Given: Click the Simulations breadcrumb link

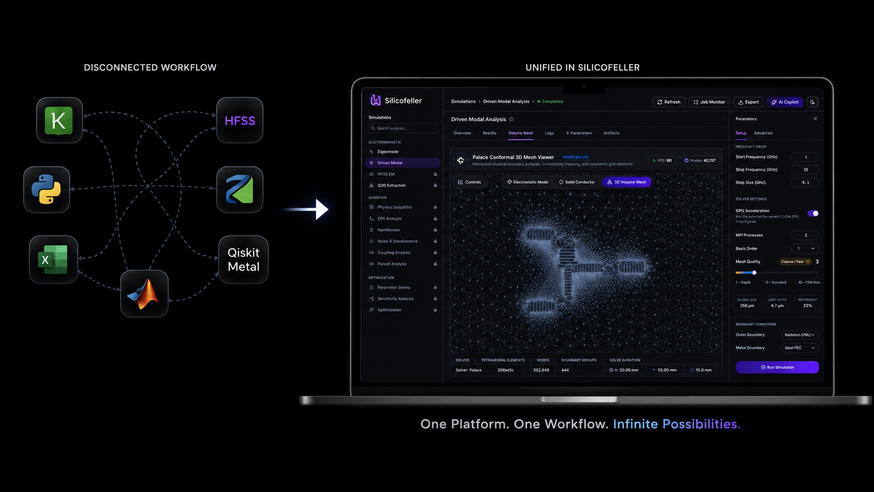Looking at the screenshot, I should (463, 101).
